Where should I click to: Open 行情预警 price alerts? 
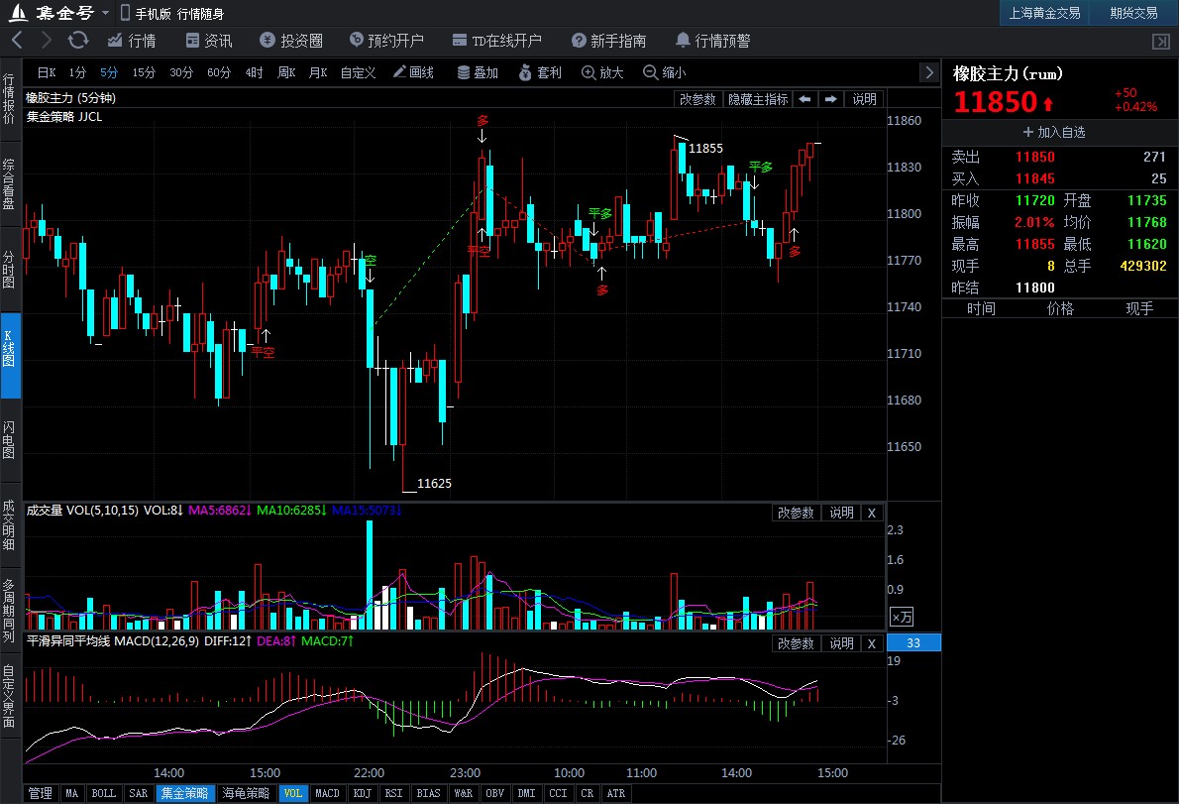click(712, 41)
